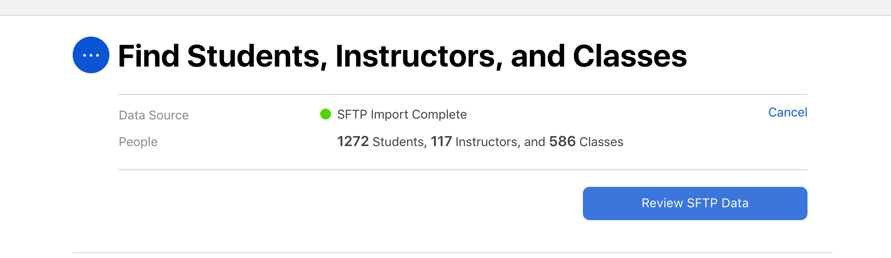Click the word Classes after 586

pos(601,142)
